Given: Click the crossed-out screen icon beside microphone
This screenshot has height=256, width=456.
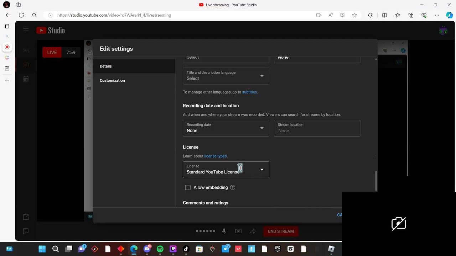Looking at the screenshot, I should coord(238,231).
